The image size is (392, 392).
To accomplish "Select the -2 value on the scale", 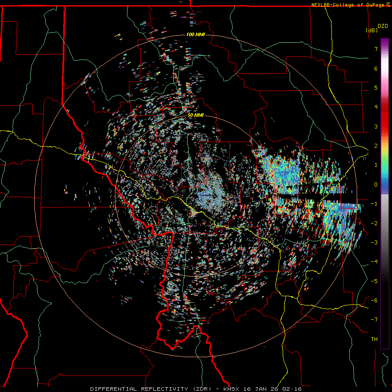I will pyautogui.click(x=374, y=223).
